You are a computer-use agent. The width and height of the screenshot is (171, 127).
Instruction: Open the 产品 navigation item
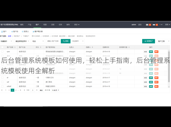[x=30, y=25]
